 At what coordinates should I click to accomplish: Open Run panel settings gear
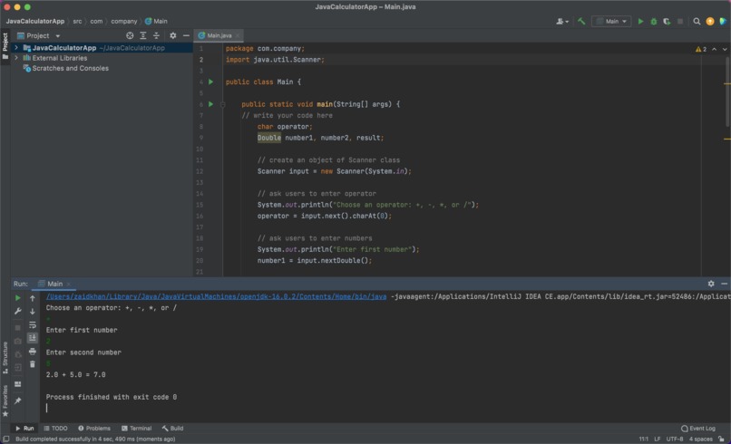click(x=711, y=284)
